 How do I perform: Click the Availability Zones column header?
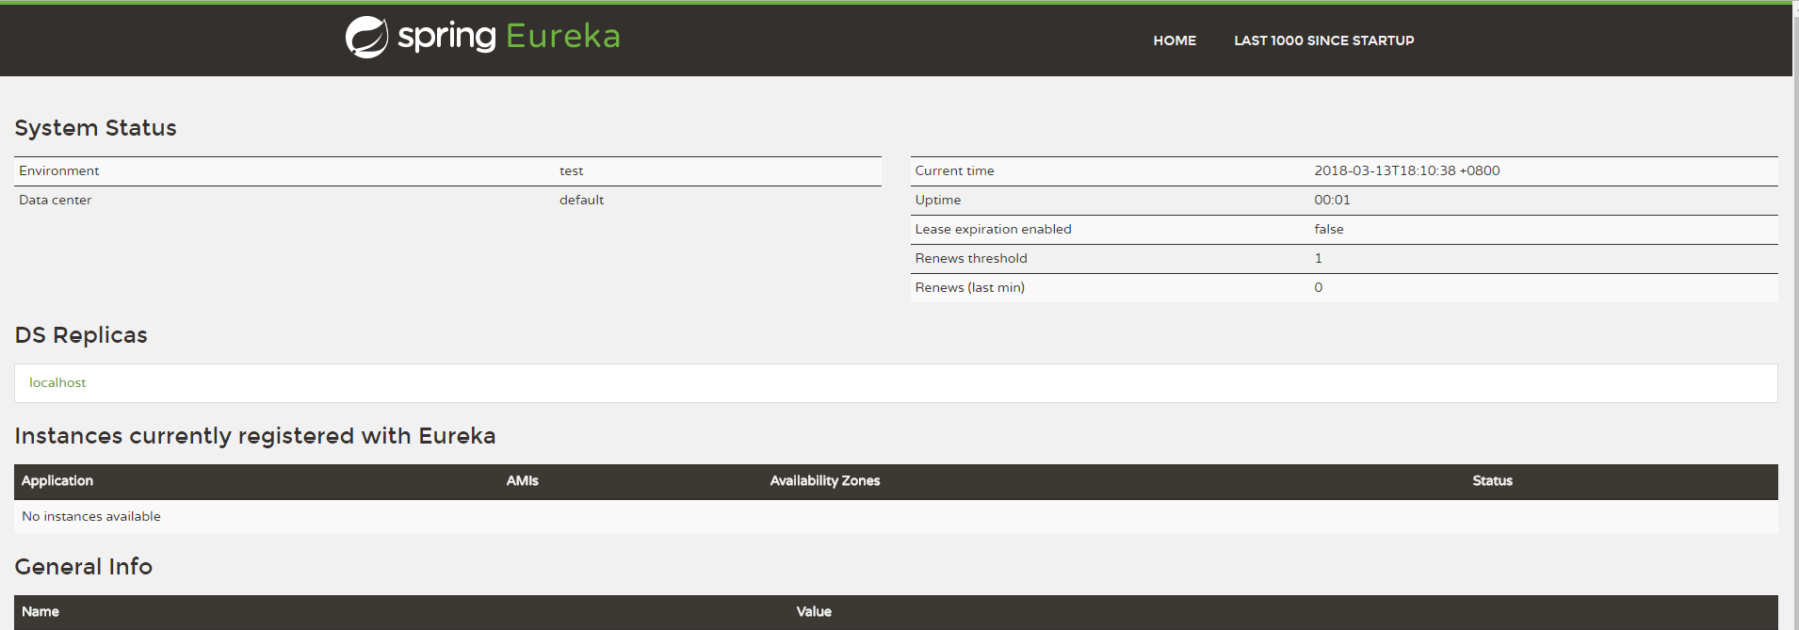click(x=825, y=480)
